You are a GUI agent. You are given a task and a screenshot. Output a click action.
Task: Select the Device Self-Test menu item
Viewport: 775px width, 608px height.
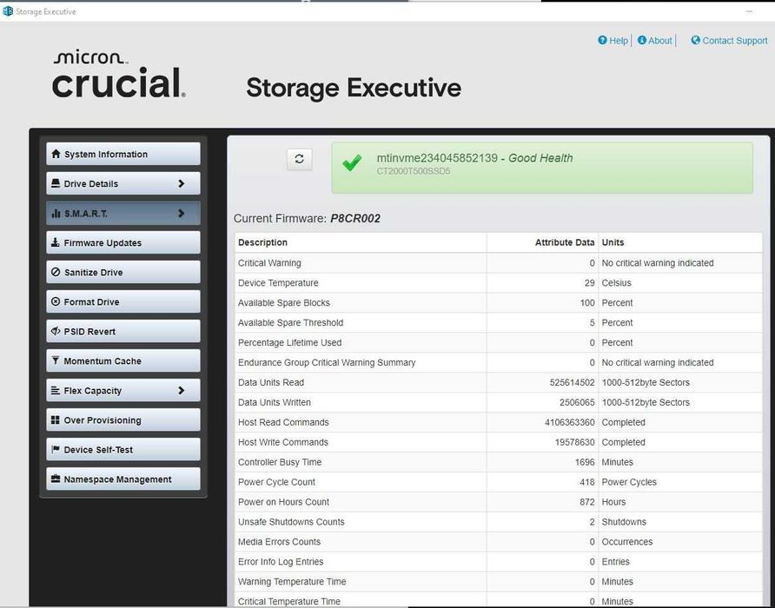tap(123, 449)
